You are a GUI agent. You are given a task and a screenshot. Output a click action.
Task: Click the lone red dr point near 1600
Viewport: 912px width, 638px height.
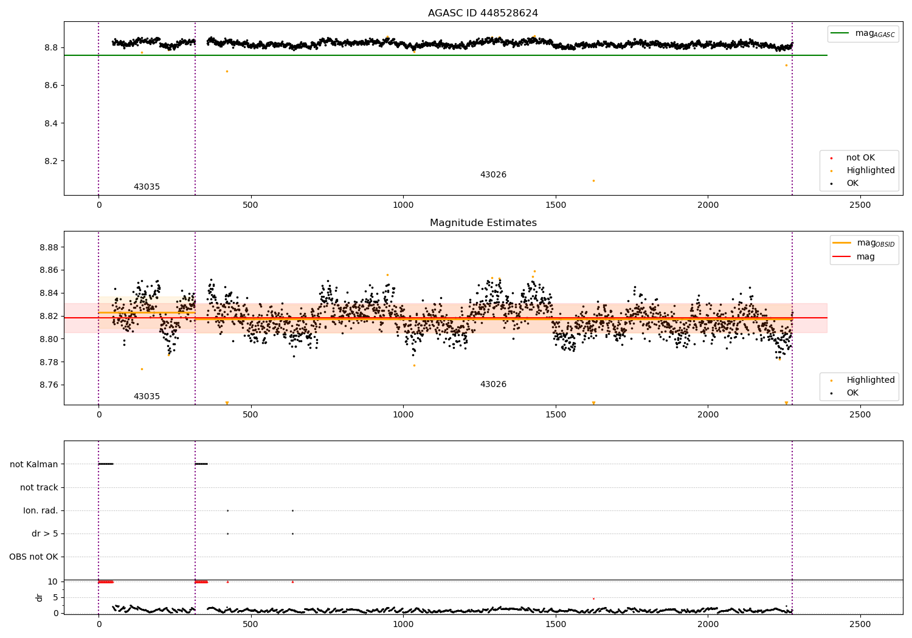click(x=593, y=599)
